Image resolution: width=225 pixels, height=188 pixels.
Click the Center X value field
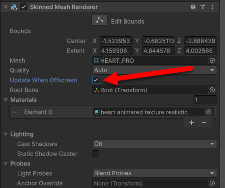tap(116, 41)
